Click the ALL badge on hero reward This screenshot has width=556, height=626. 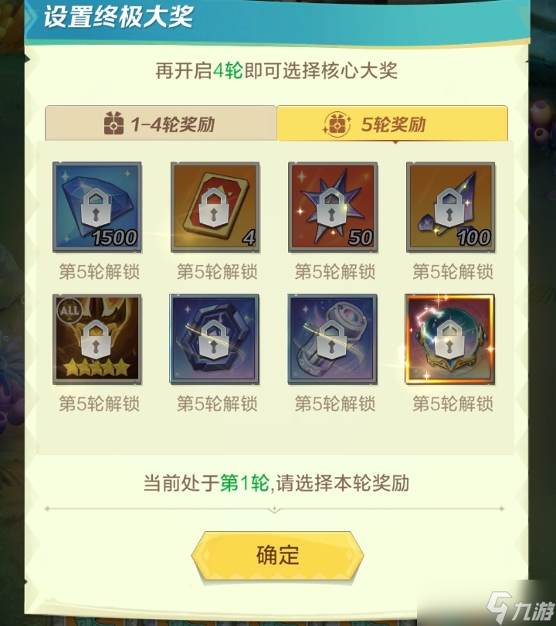tap(69, 310)
